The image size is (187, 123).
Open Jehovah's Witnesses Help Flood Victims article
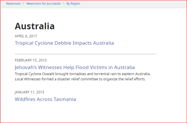coord(75,67)
